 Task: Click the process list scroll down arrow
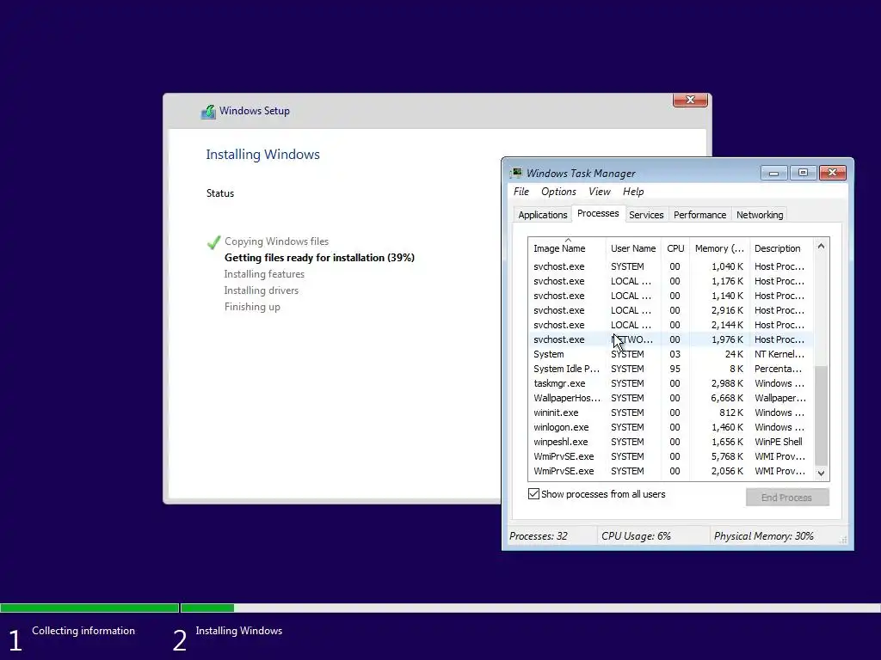821,474
